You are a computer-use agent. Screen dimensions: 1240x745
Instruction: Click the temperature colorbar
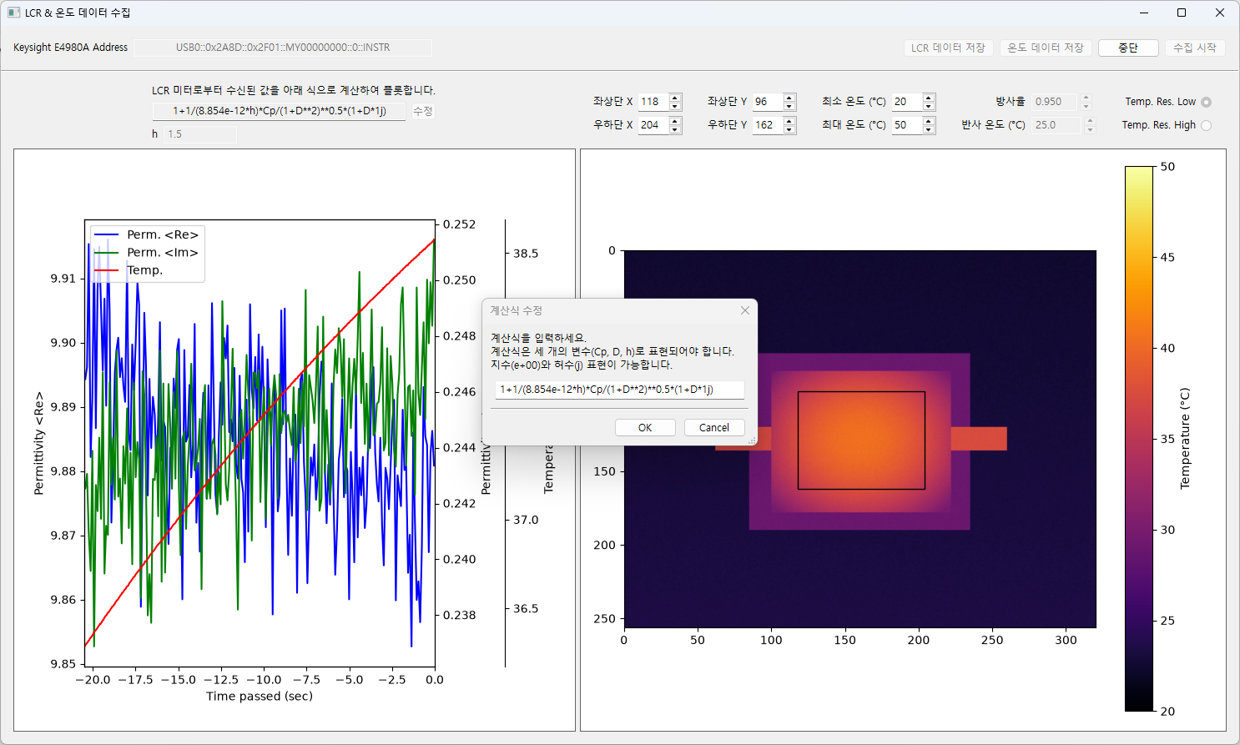[x=1138, y=439]
